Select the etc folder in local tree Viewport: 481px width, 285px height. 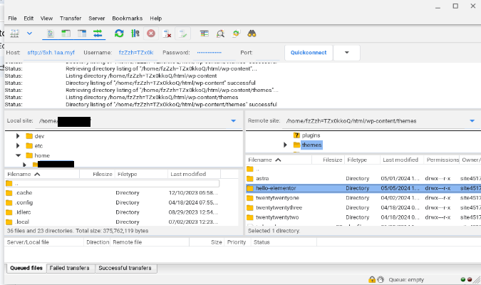(x=38, y=146)
